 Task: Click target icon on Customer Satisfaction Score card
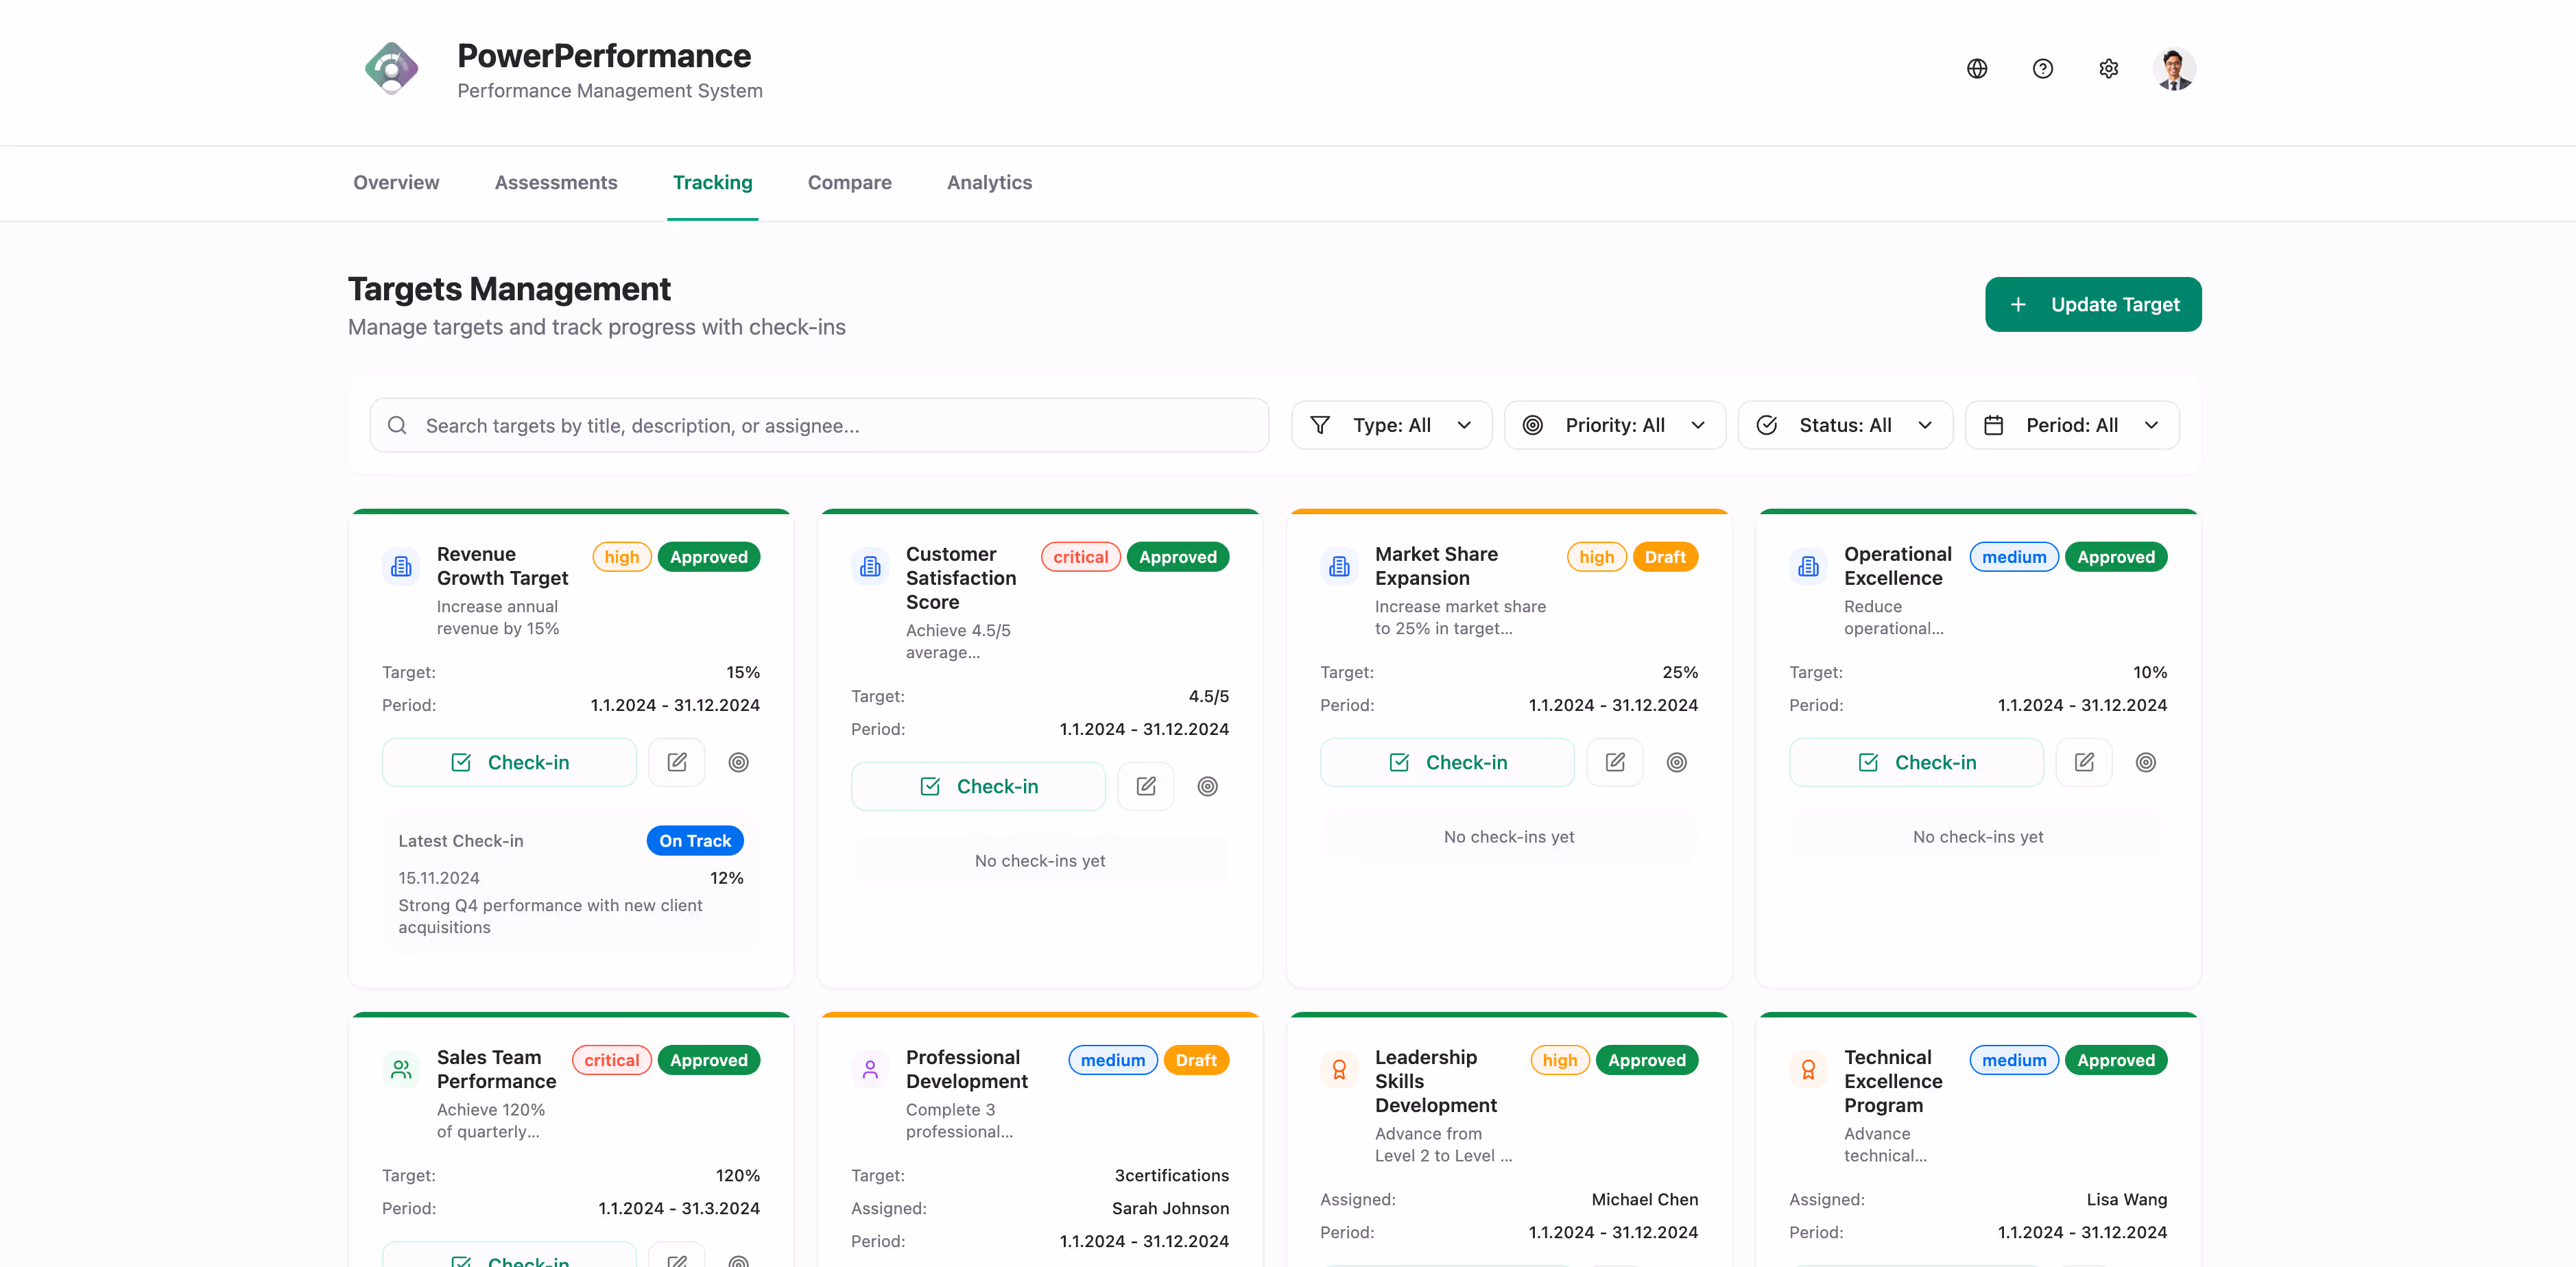pos(1207,786)
